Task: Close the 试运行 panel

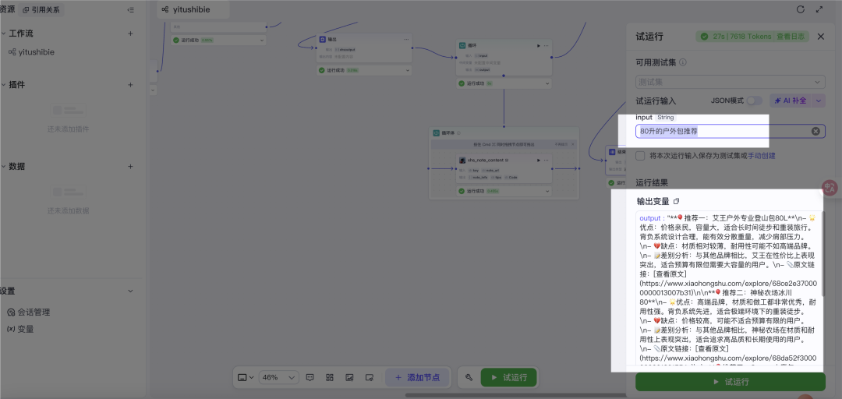Action: pyautogui.click(x=820, y=37)
